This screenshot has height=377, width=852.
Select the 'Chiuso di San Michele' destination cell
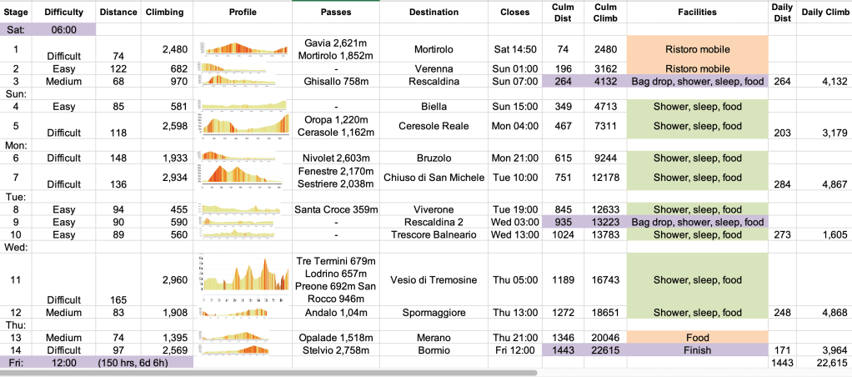[434, 177]
